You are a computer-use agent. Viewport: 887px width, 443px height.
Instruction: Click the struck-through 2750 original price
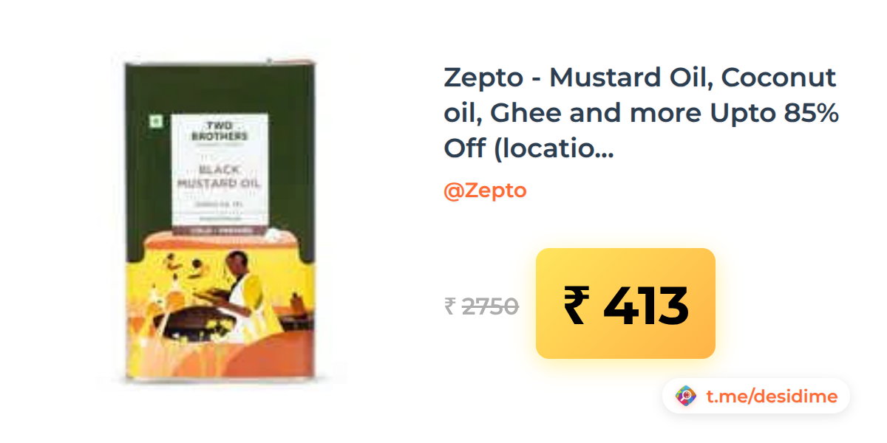tap(490, 306)
